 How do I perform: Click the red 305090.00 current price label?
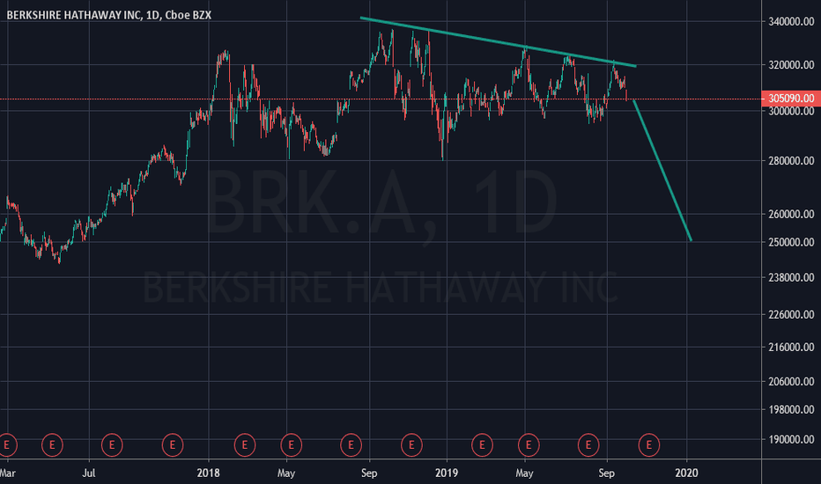[x=791, y=99]
